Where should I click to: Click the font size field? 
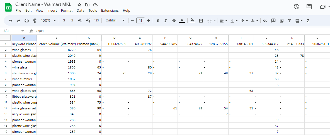click(140, 21)
